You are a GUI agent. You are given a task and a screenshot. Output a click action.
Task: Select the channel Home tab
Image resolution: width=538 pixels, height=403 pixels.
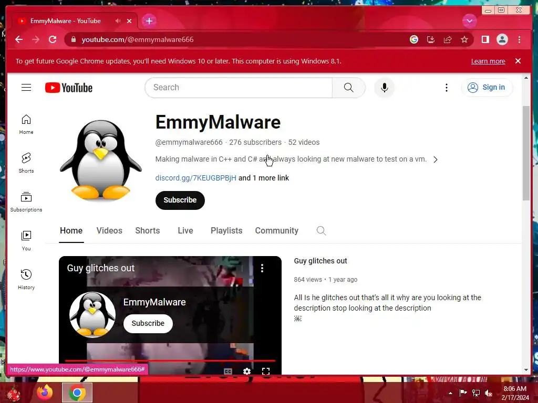point(71,231)
